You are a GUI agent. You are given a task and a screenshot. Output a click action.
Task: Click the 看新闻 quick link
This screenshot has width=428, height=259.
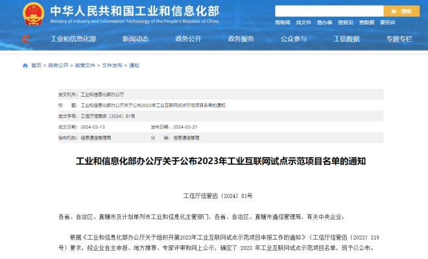point(283,23)
